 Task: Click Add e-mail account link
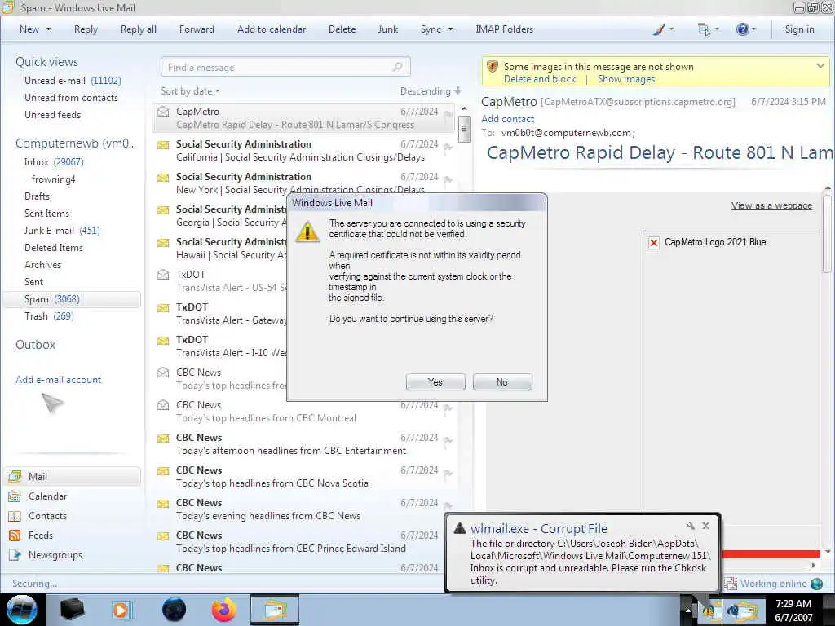58,380
